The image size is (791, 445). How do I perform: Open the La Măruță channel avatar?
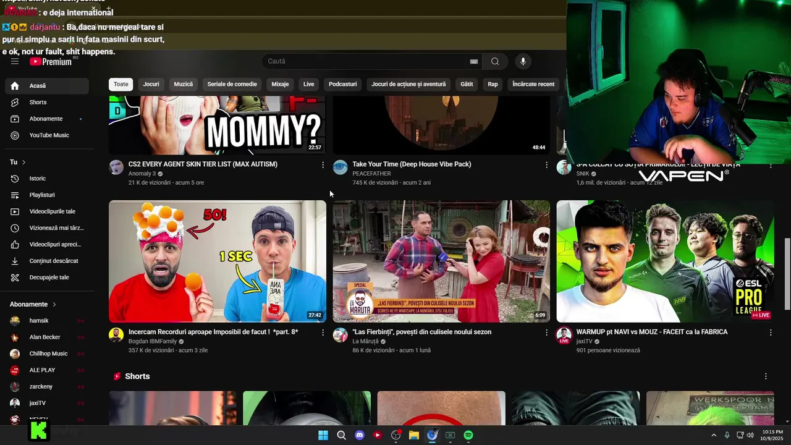coord(340,335)
